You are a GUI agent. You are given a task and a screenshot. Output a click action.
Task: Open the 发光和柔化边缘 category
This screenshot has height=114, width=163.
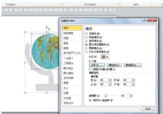click(x=72, y=53)
